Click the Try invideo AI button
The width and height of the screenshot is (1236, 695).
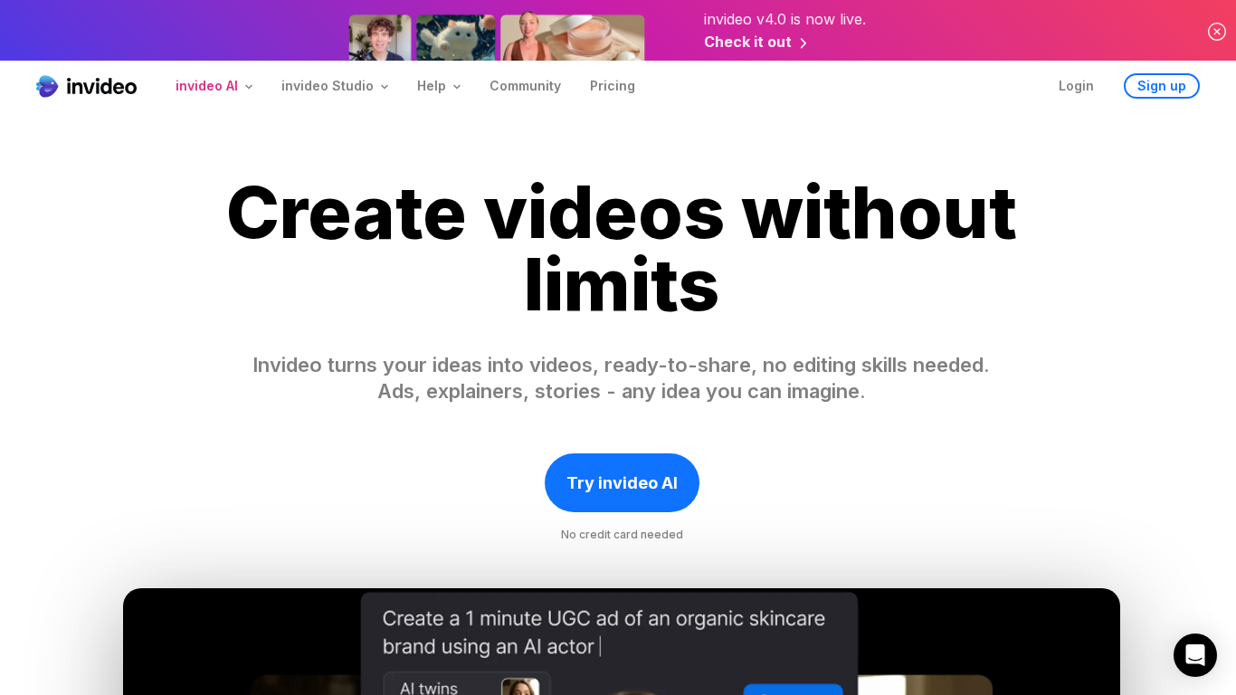622,482
